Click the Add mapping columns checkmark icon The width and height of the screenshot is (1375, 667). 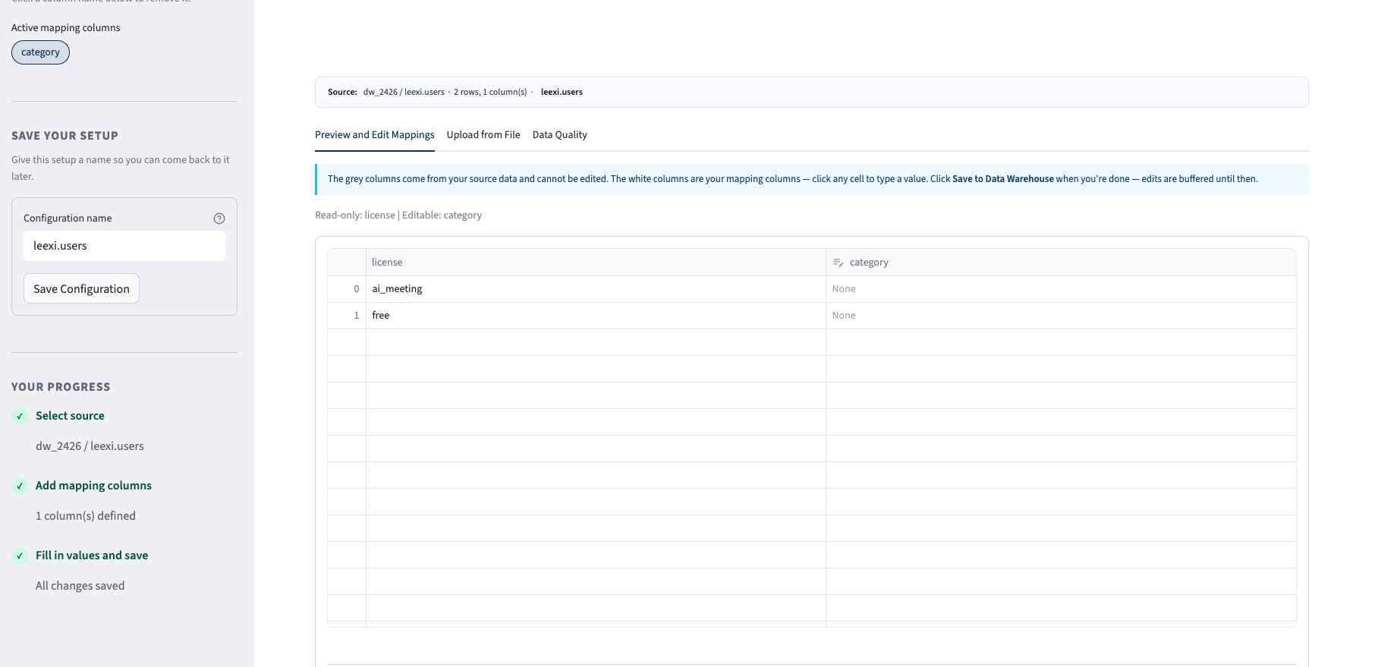20,486
